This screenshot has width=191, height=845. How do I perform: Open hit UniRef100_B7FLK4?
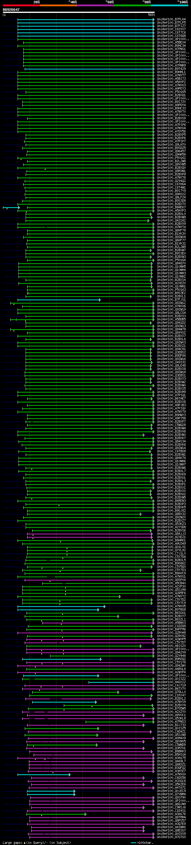171,19
